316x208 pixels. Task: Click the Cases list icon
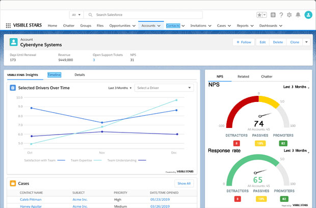click(13, 183)
